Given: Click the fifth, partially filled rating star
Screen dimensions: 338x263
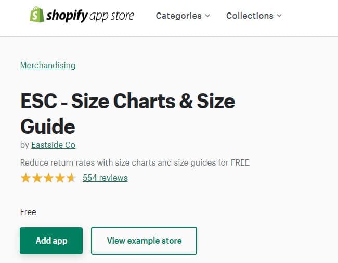Looking at the screenshot, I should click(71, 178).
